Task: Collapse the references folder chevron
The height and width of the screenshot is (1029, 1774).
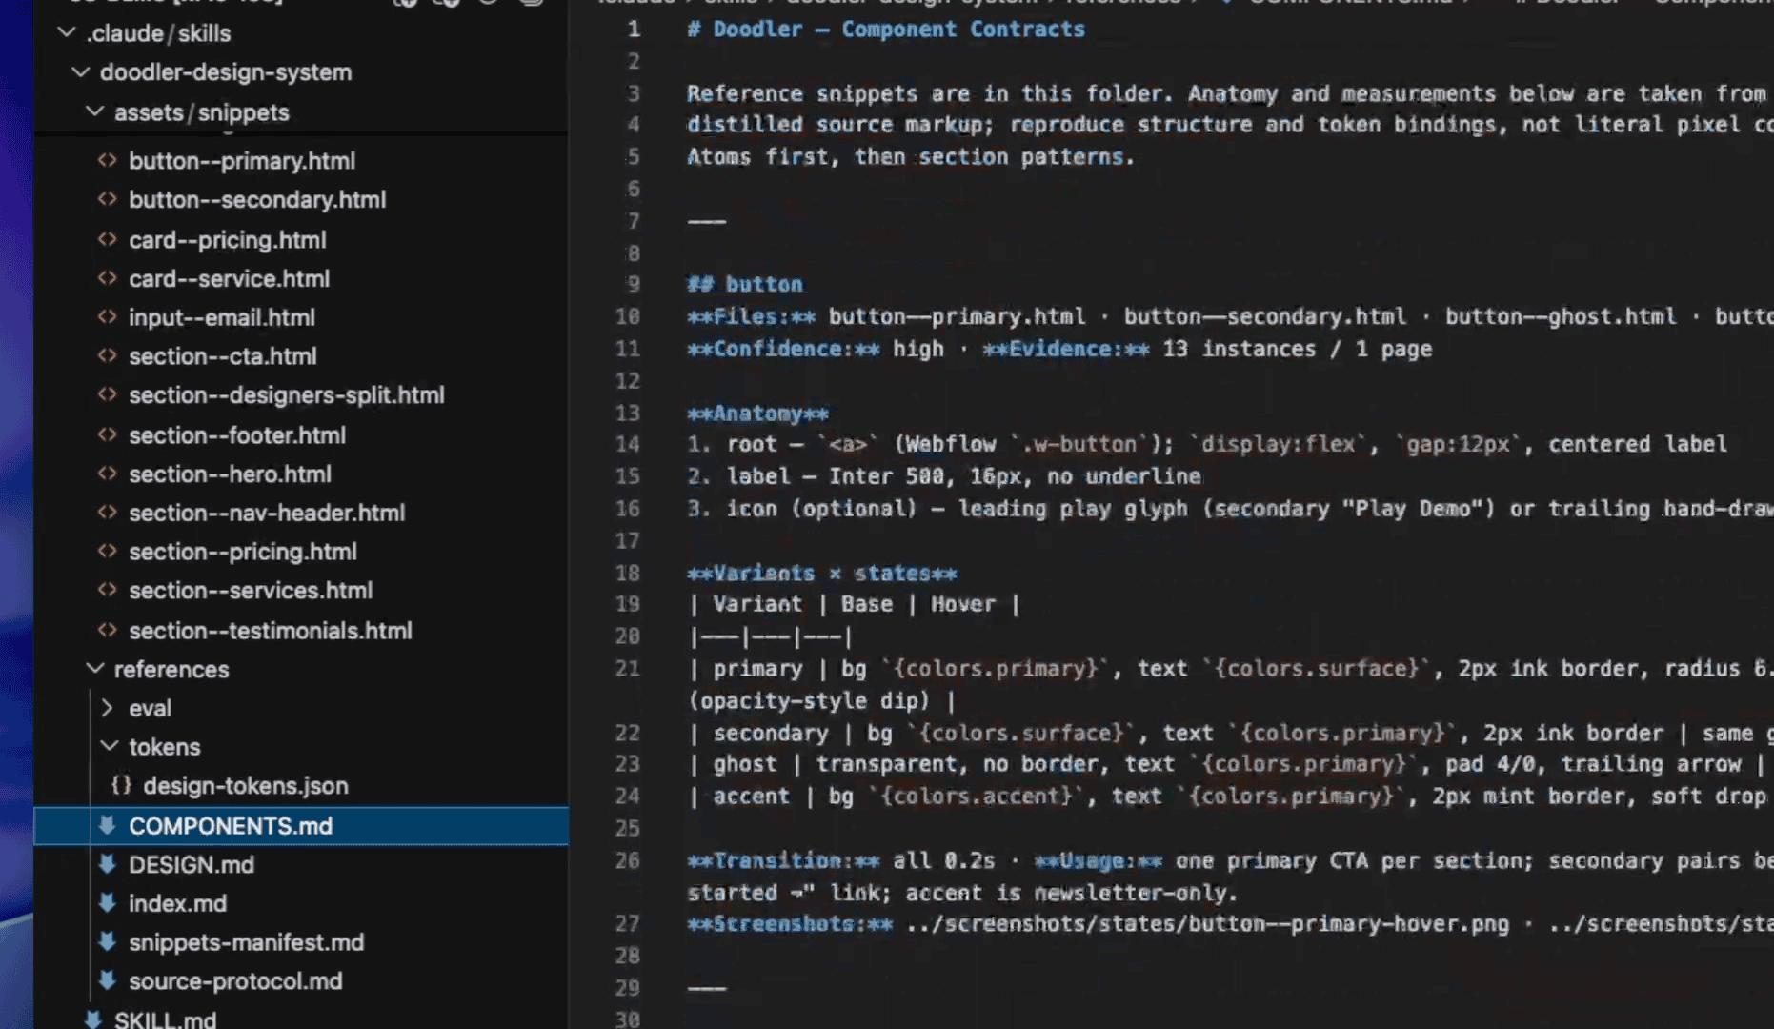Action: (x=95, y=669)
